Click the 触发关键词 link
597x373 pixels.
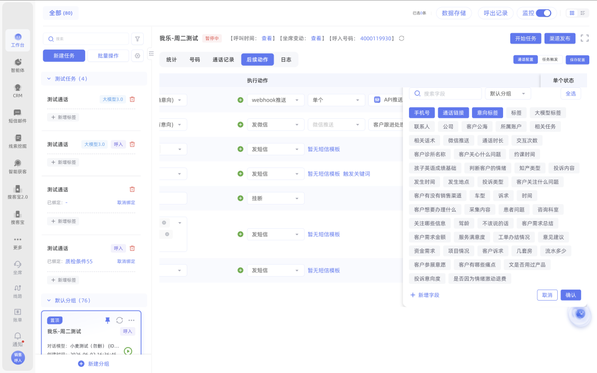[x=357, y=174]
